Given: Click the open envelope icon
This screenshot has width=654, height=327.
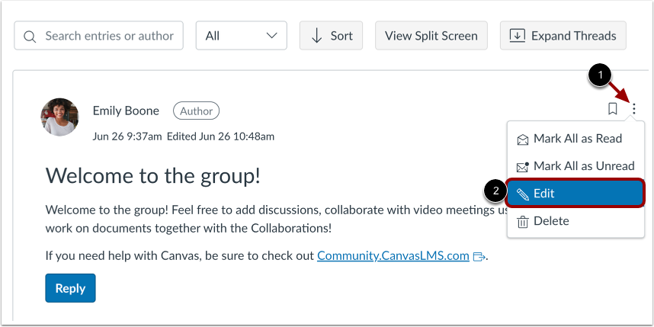Looking at the screenshot, I should click(x=523, y=139).
